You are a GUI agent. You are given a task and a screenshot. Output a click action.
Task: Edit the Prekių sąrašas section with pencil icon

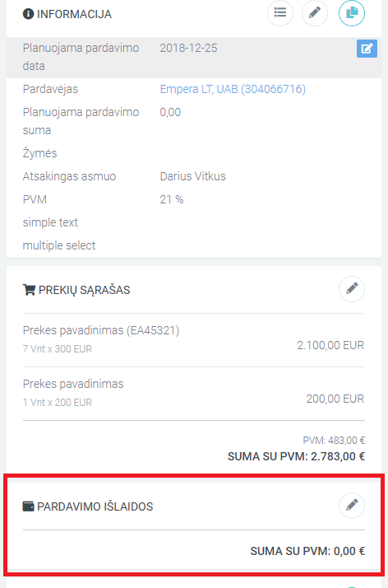(352, 289)
